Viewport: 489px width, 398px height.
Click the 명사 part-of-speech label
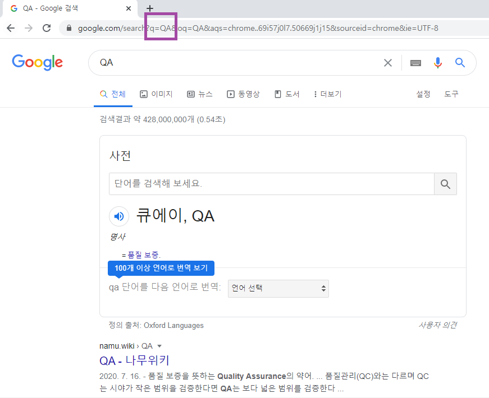[x=117, y=237]
